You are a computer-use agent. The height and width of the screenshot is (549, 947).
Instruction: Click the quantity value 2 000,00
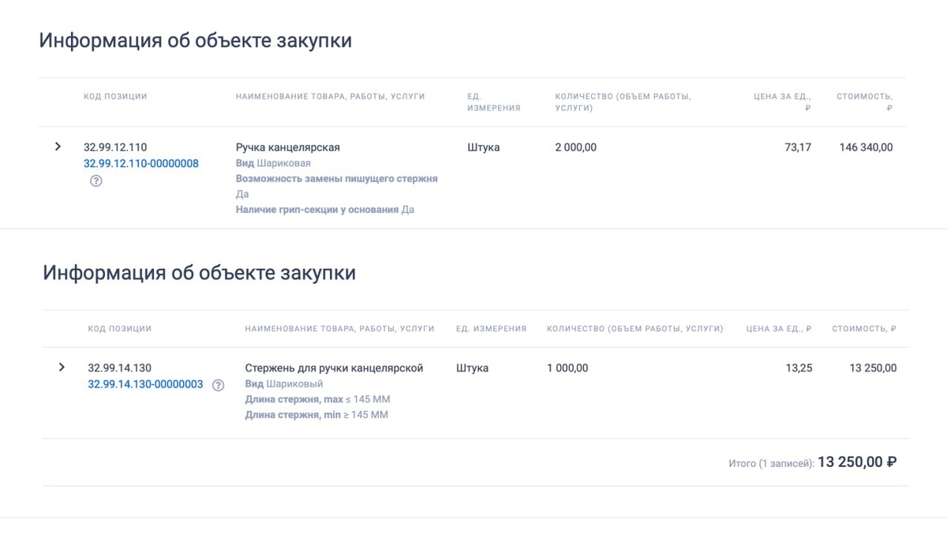pos(576,148)
